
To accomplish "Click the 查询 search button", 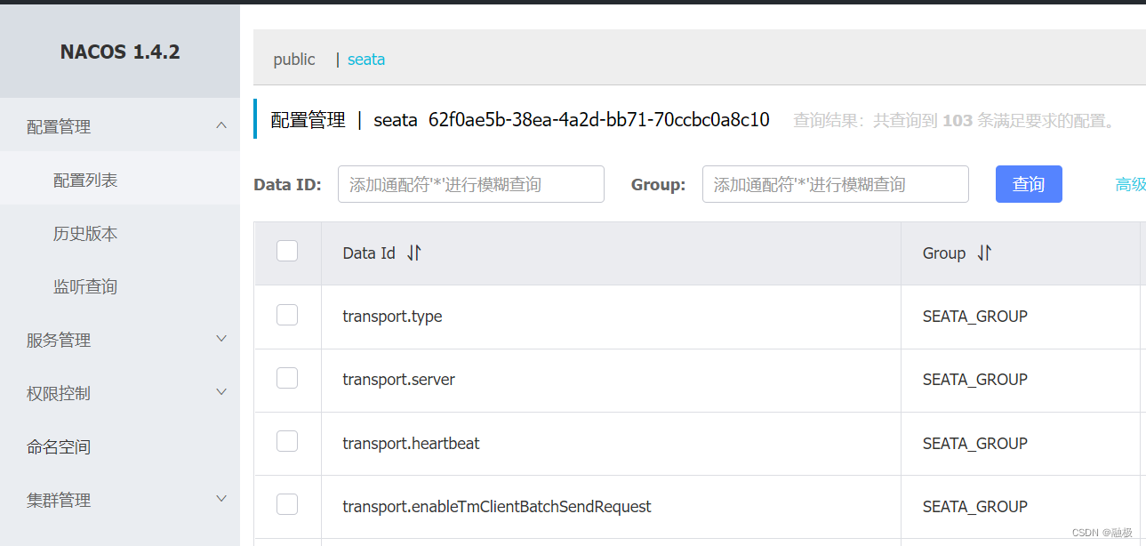I will (x=1029, y=184).
